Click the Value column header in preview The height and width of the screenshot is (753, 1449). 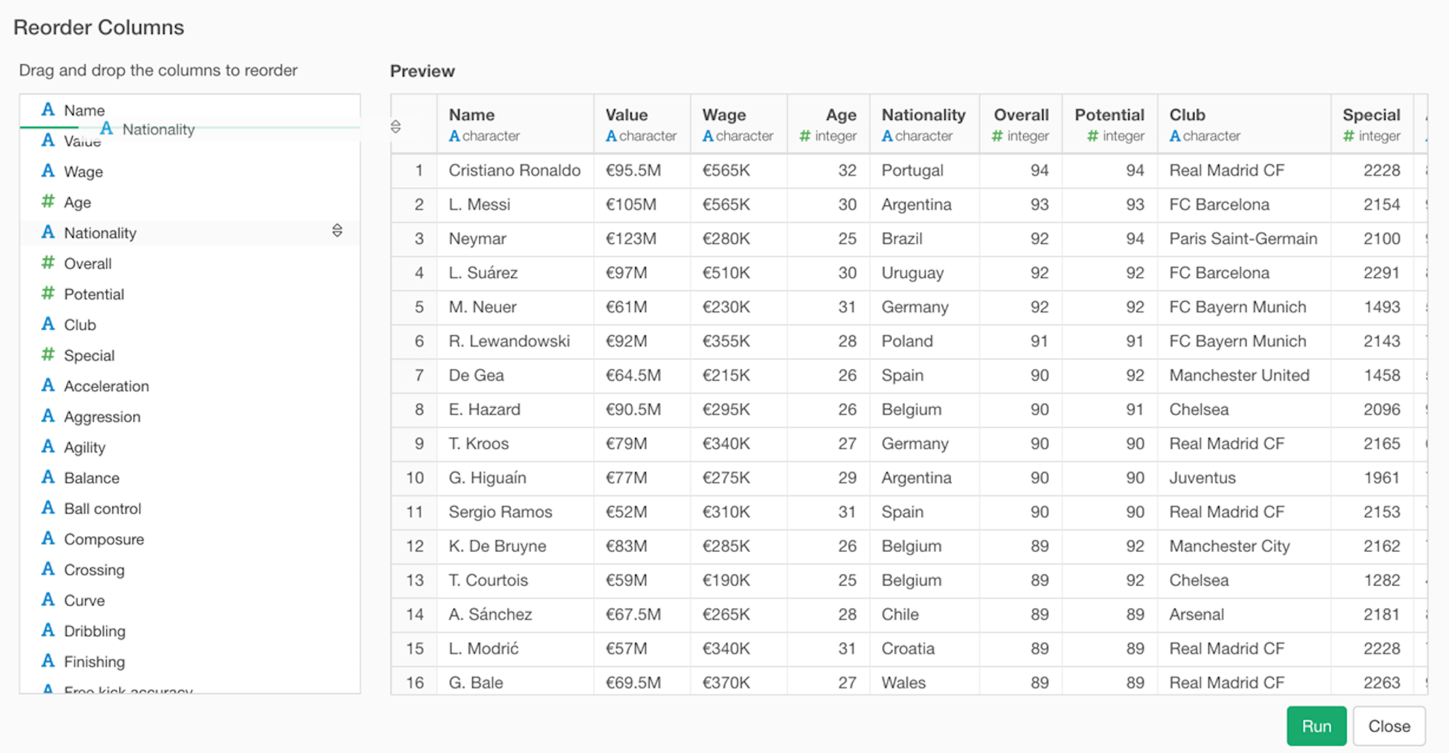pyautogui.click(x=641, y=124)
